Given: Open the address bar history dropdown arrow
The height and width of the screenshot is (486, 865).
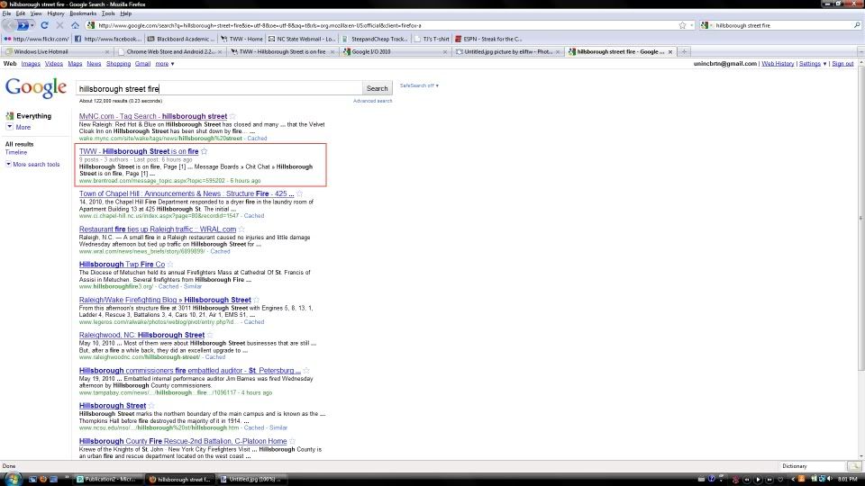Looking at the screenshot, I should 692,25.
